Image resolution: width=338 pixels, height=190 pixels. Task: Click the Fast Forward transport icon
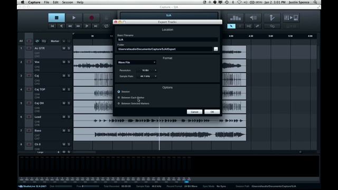point(78,26)
